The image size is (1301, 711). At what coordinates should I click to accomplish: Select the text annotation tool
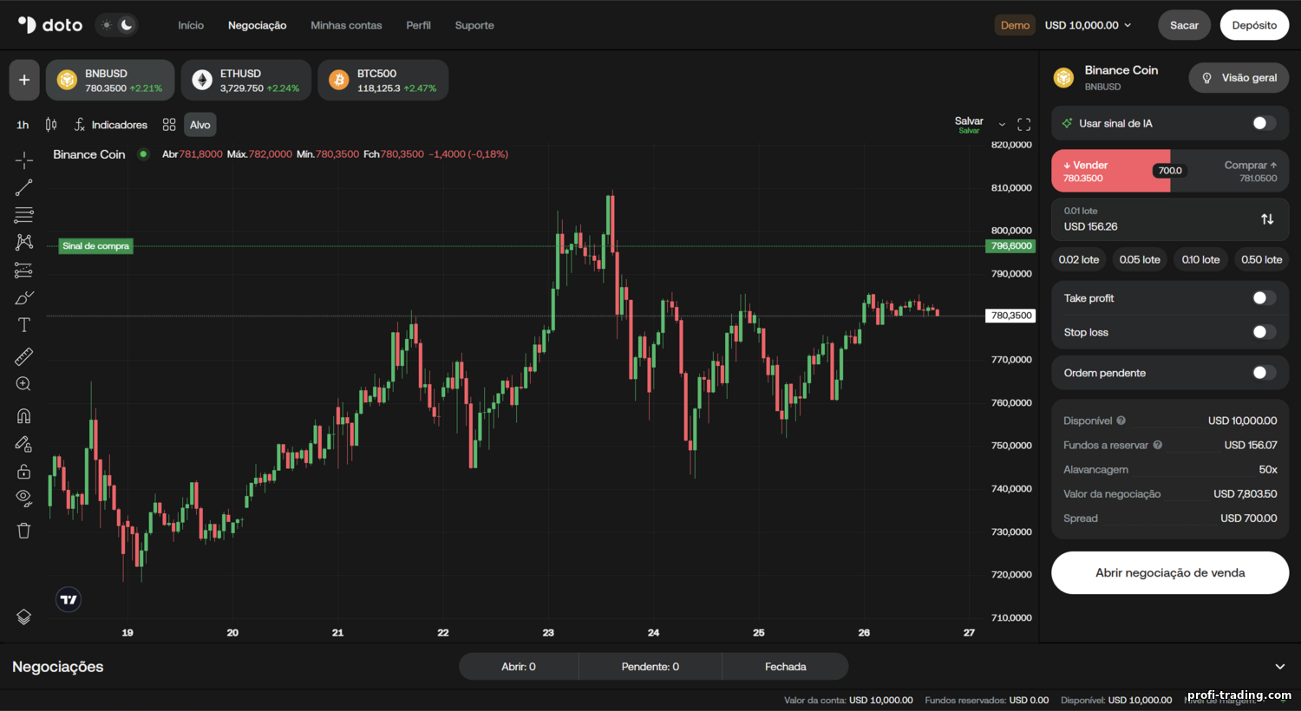pyautogui.click(x=23, y=325)
